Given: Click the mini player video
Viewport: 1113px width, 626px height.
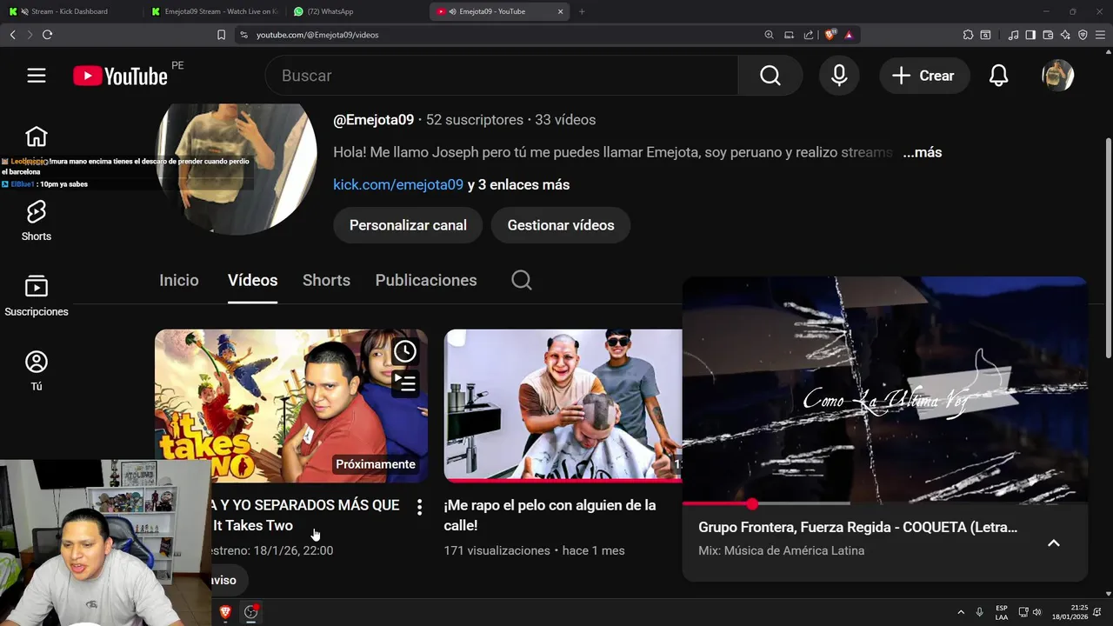Looking at the screenshot, I should tap(885, 390).
